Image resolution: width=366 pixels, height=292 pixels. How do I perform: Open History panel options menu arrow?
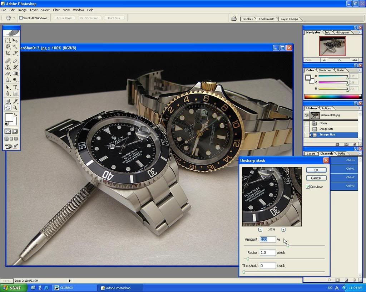360,108
